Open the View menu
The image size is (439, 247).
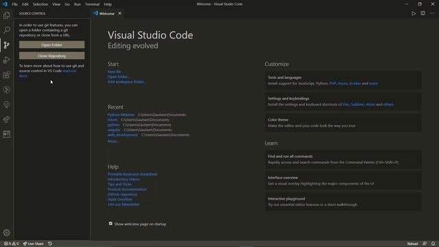(x=56, y=4)
